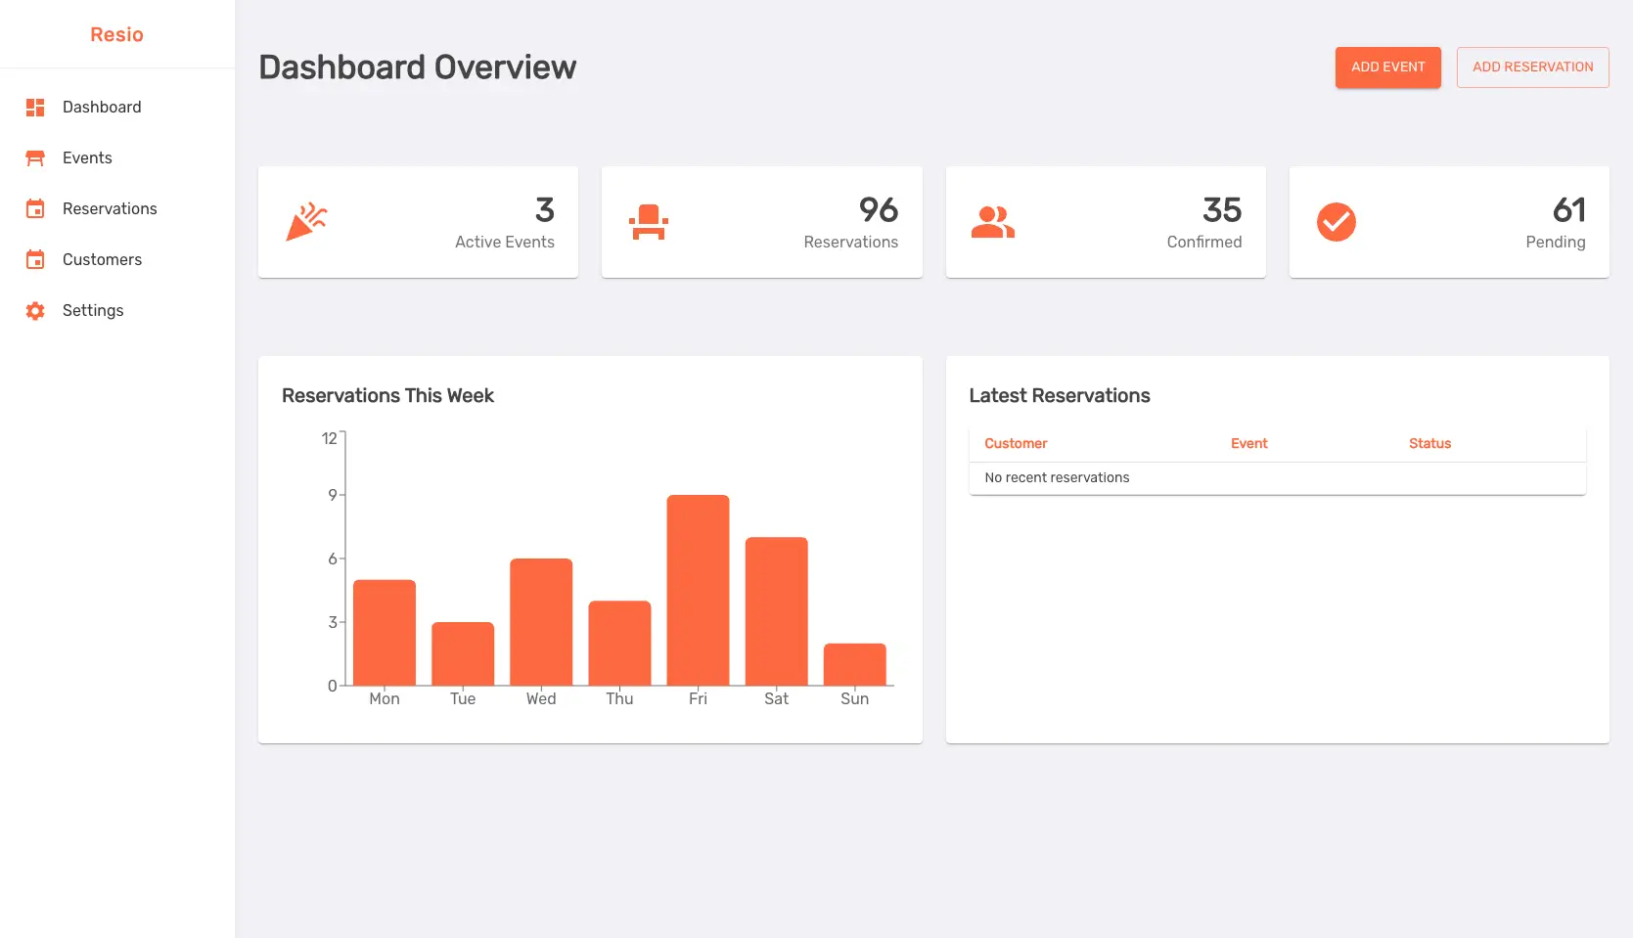The width and height of the screenshot is (1633, 938).
Task: Go to Reservations in the sidebar
Action: point(110,209)
